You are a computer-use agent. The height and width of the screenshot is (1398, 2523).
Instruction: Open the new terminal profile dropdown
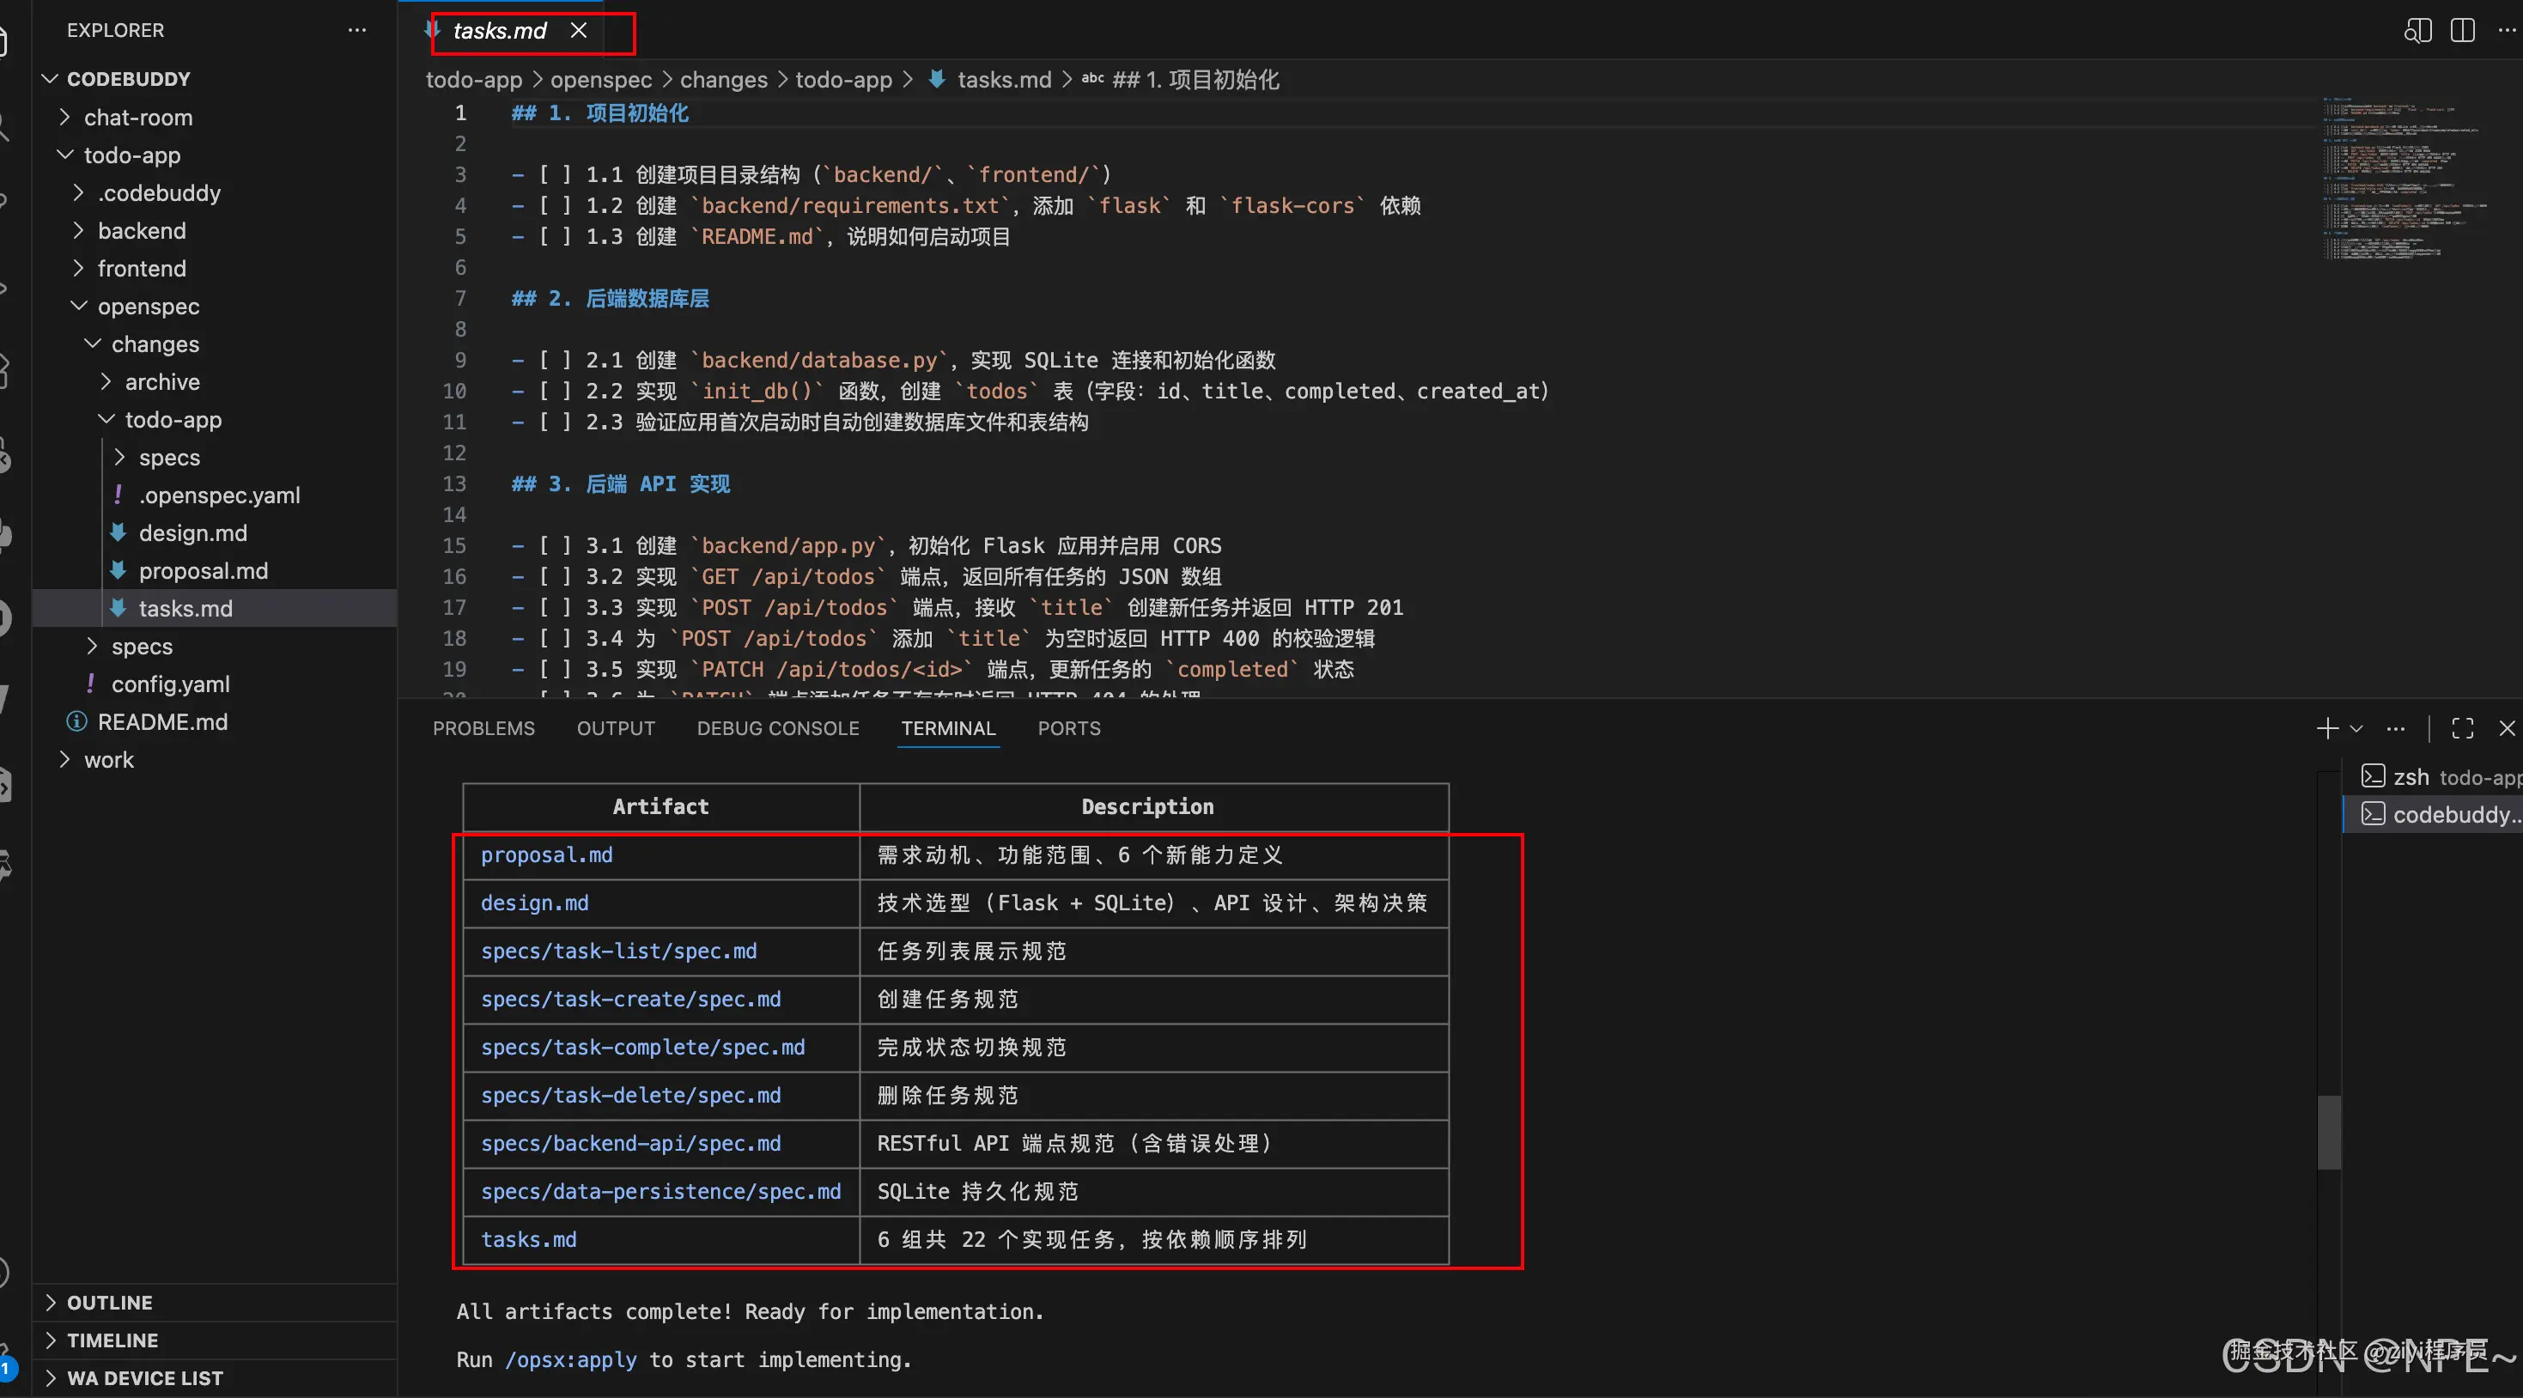pyautogui.click(x=2356, y=729)
